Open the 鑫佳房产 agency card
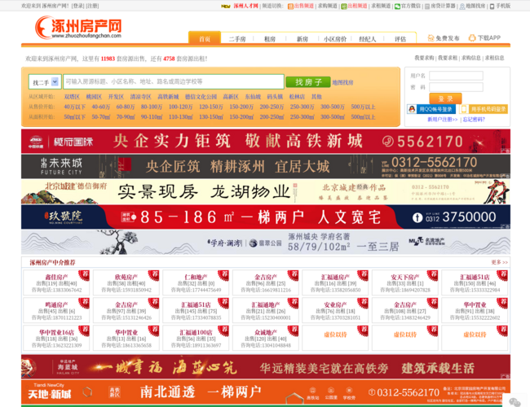 click(56, 282)
